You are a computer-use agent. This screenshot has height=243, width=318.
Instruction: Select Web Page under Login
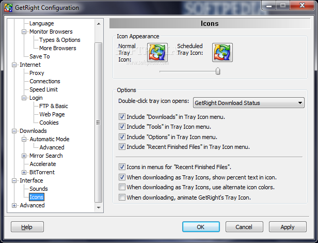(x=52, y=114)
